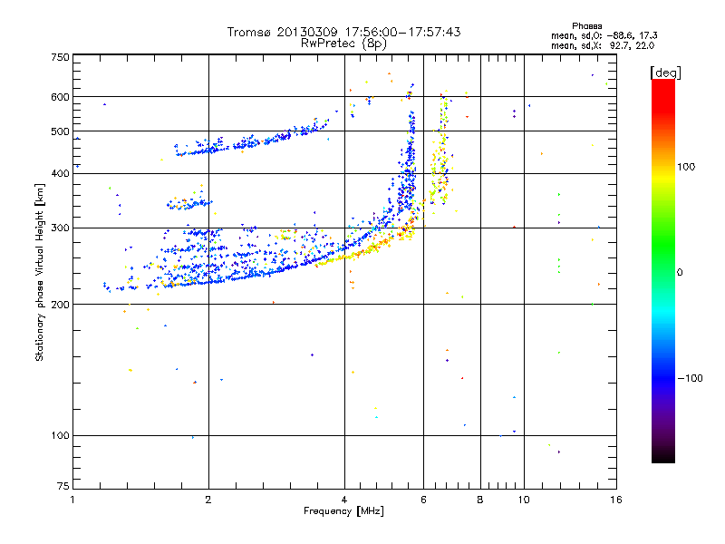
Task: Click the y-axis label "300"
Action: click(x=60, y=228)
